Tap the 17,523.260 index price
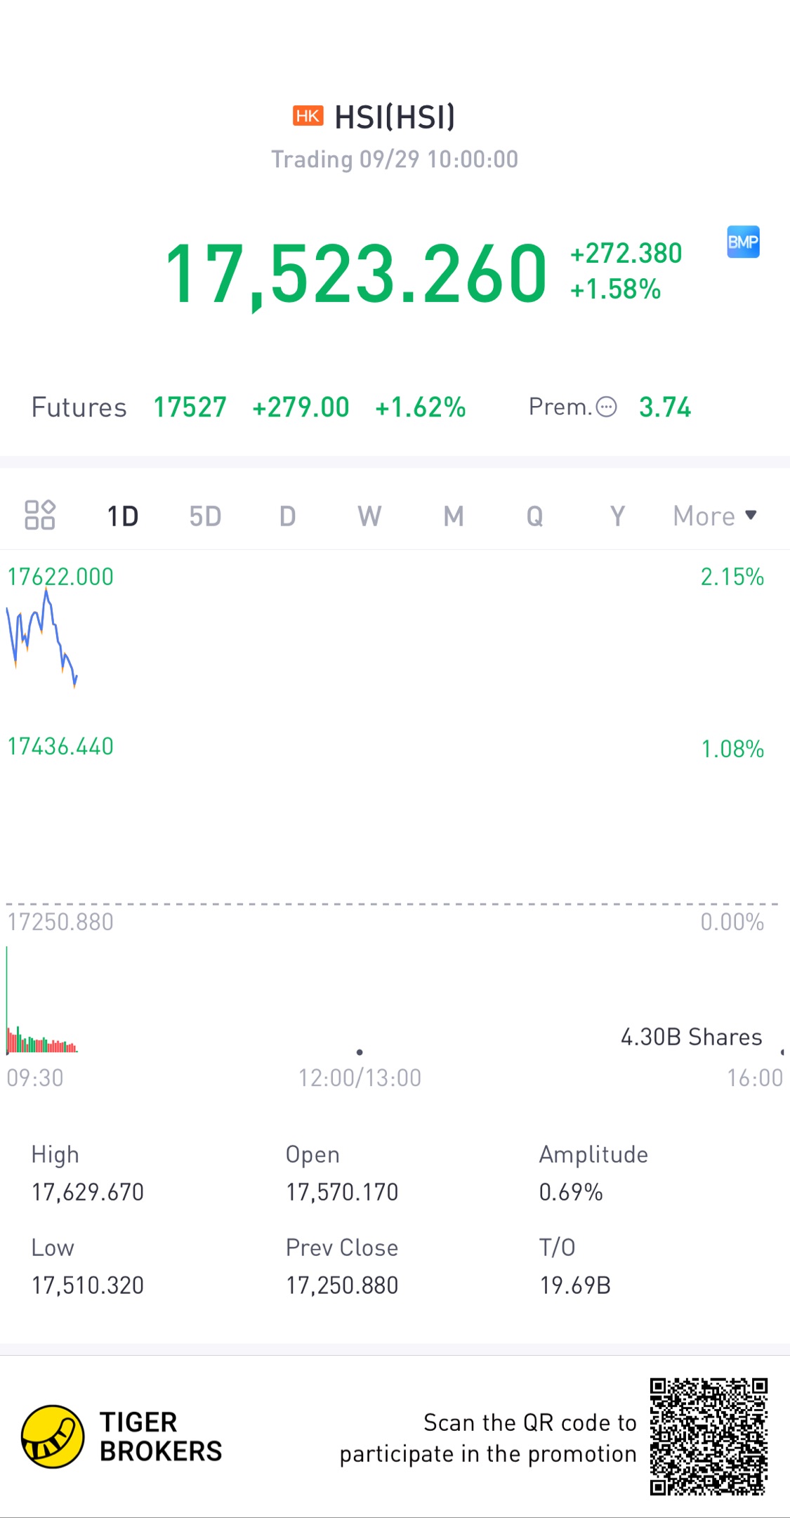The width and height of the screenshot is (790, 1518). click(x=355, y=273)
